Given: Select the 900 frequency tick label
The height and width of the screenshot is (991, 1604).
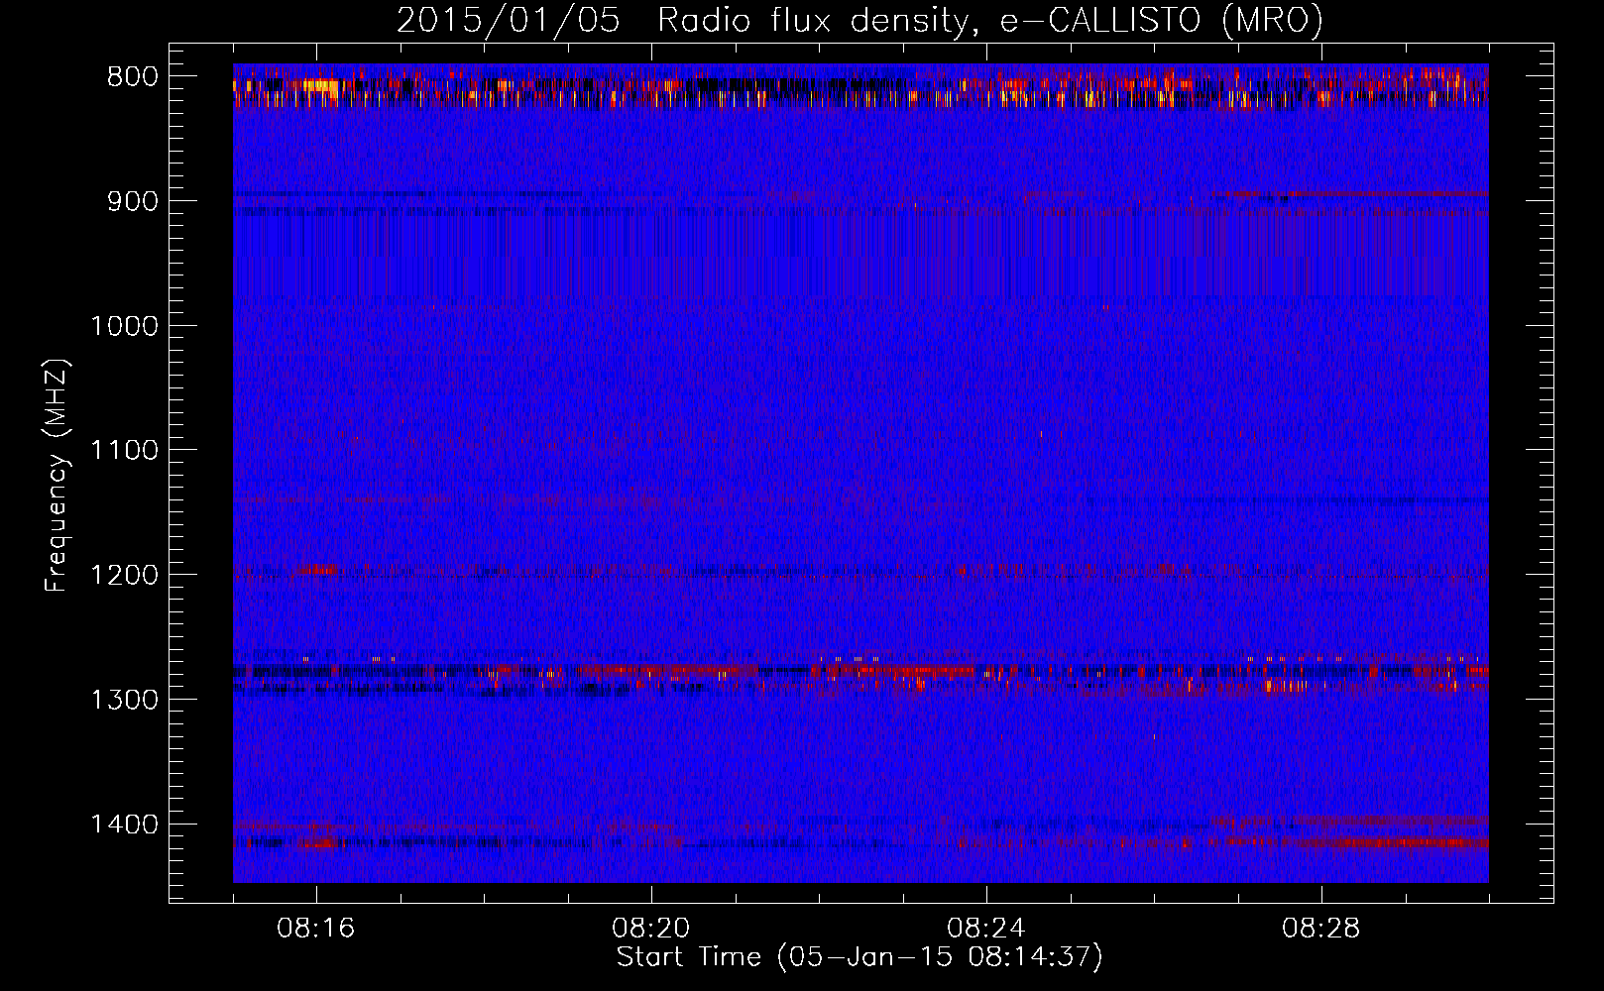Looking at the screenshot, I should coord(131,202).
